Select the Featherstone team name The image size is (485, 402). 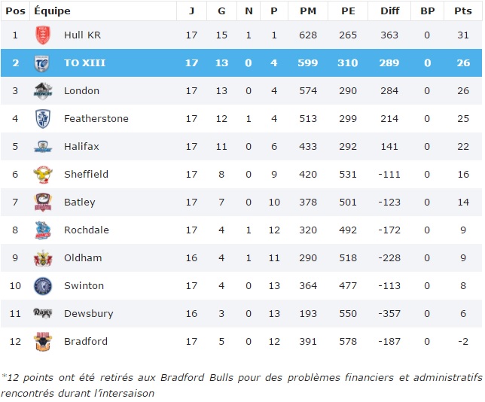coord(96,119)
